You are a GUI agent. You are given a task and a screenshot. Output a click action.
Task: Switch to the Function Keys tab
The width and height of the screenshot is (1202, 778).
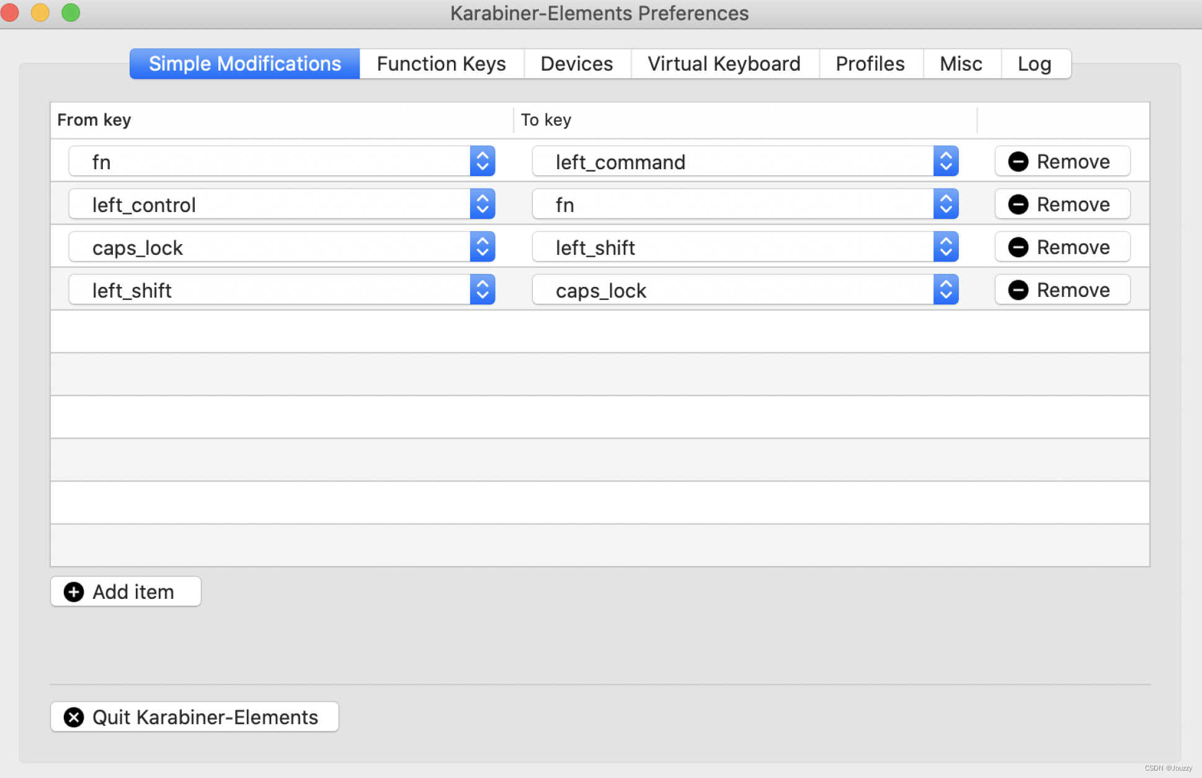tap(441, 64)
